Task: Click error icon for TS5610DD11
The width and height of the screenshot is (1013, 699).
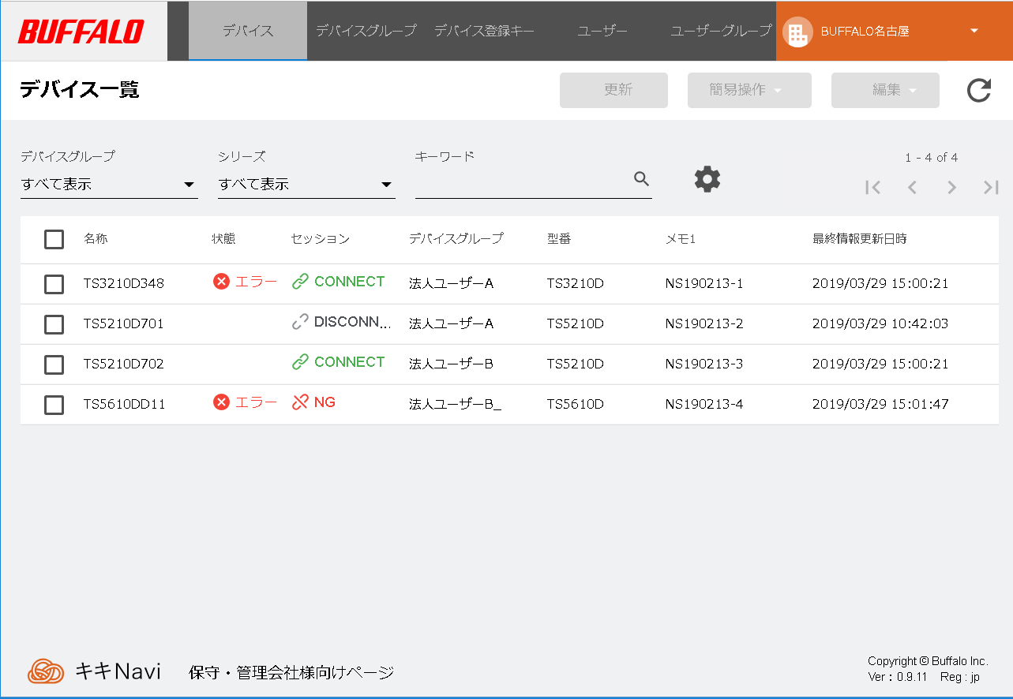Action: click(x=221, y=402)
